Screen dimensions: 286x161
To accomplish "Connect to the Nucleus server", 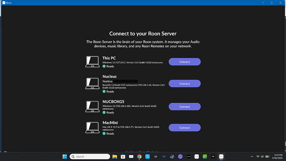I will 184,83.
